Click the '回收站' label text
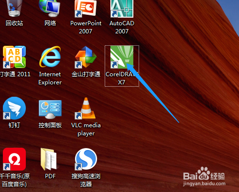 point(14,23)
